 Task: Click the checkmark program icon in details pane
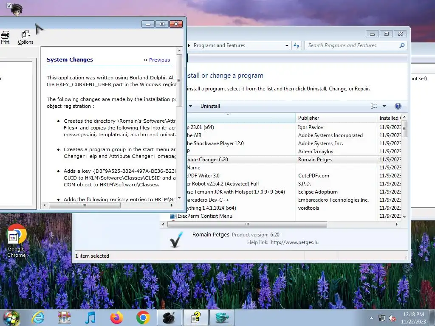(x=176, y=239)
